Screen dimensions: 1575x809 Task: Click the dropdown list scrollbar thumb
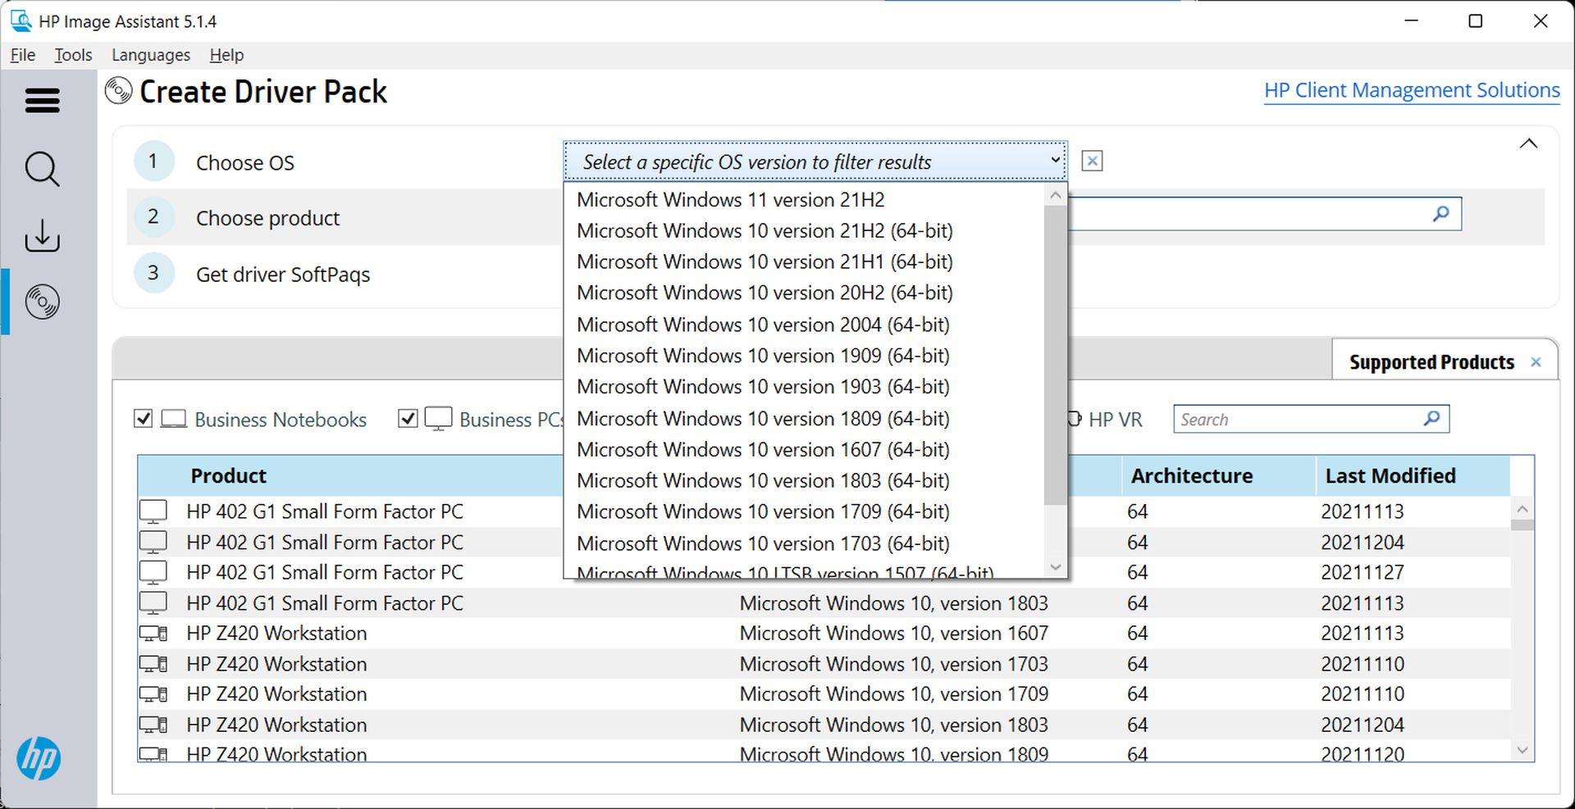pyautogui.click(x=1055, y=355)
